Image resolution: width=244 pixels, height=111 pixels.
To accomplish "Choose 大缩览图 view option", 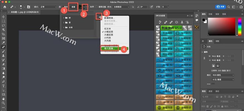I will [x=109, y=35].
